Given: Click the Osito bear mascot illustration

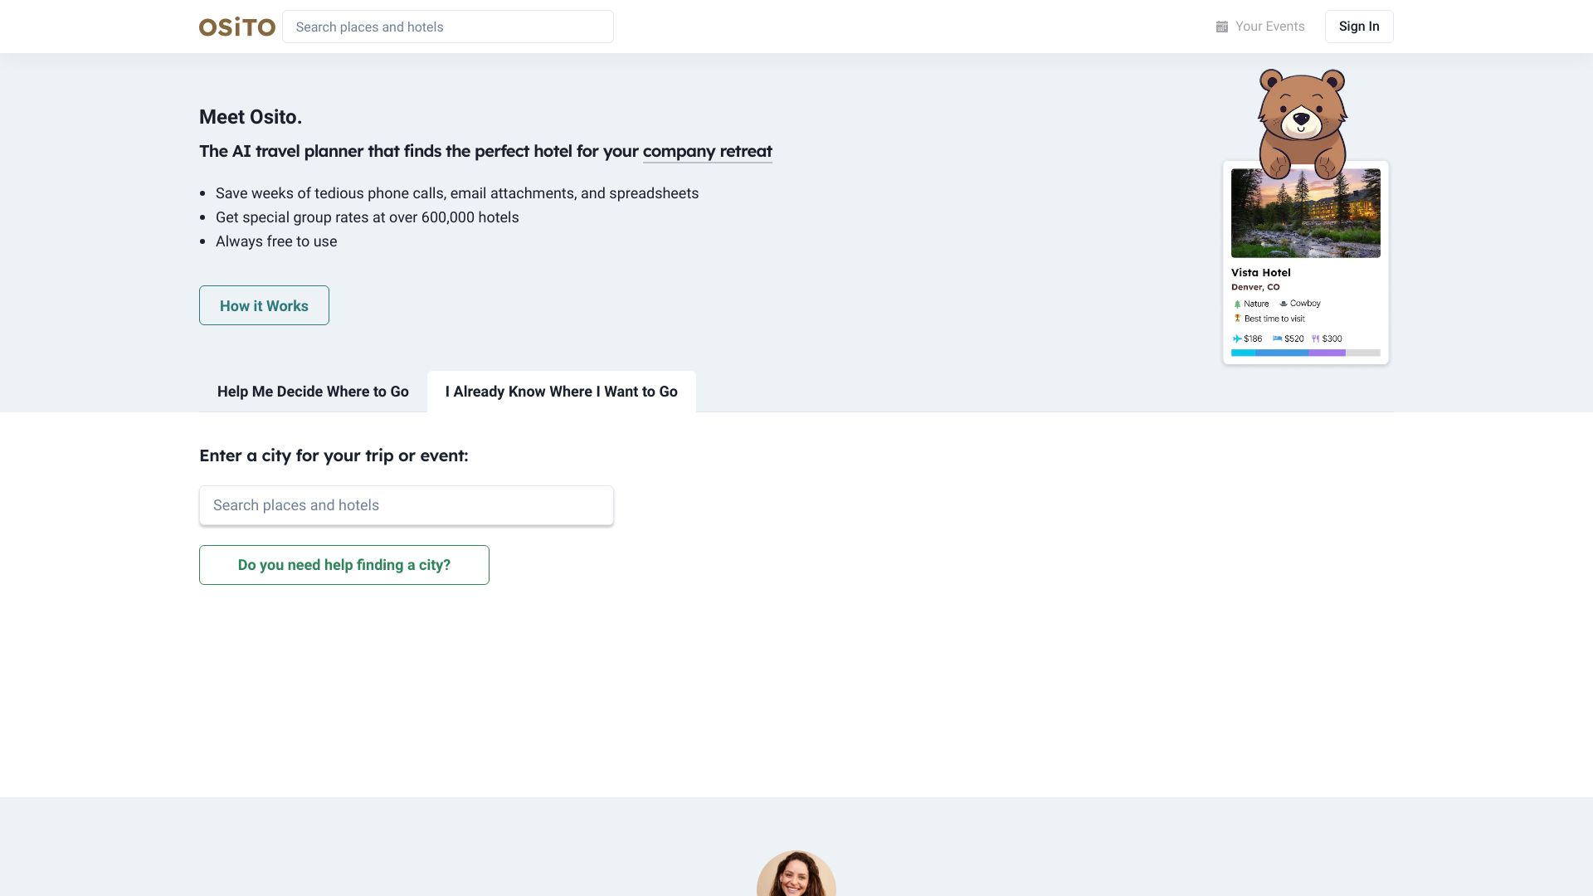Looking at the screenshot, I should point(1301,116).
